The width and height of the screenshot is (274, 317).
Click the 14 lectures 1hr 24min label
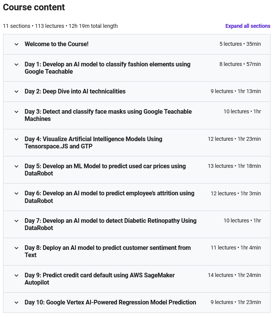[x=234, y=275]
